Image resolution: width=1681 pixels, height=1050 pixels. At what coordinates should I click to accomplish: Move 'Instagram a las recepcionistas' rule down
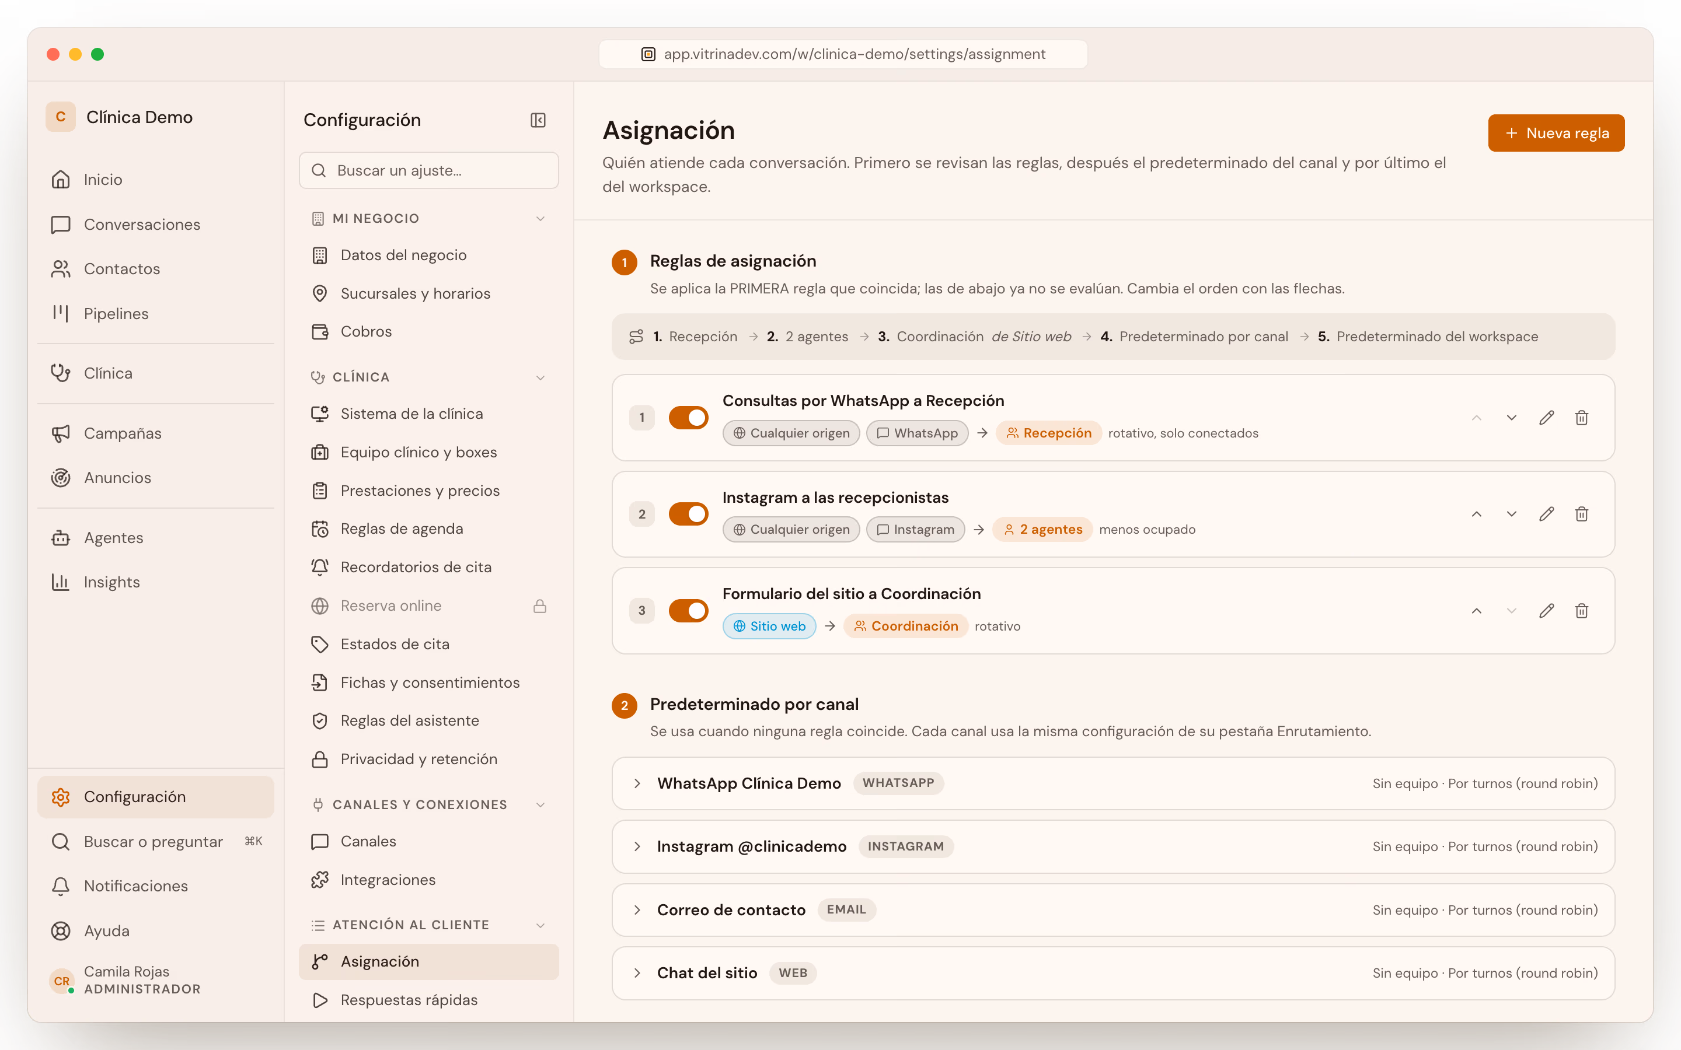tap(1512, 514)
